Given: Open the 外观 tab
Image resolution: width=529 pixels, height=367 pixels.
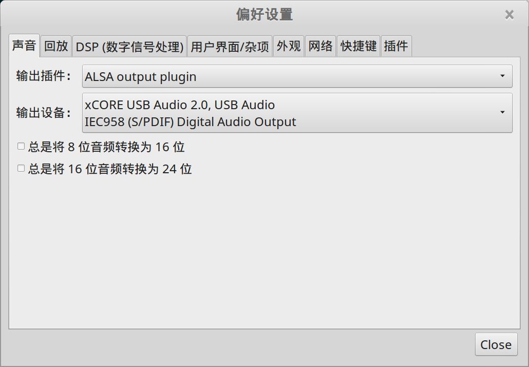Looking at the screenshot, I should point(289,46).
